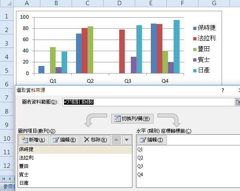The height and width of the screenshot is (191, 240).
Task: Select Q1 in the axis labels list
Action: click(x=140, y=149)
